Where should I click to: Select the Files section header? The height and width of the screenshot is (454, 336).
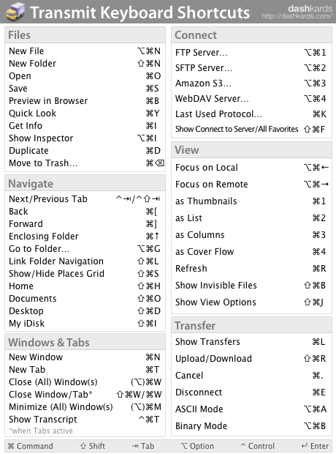pos(85,35)
